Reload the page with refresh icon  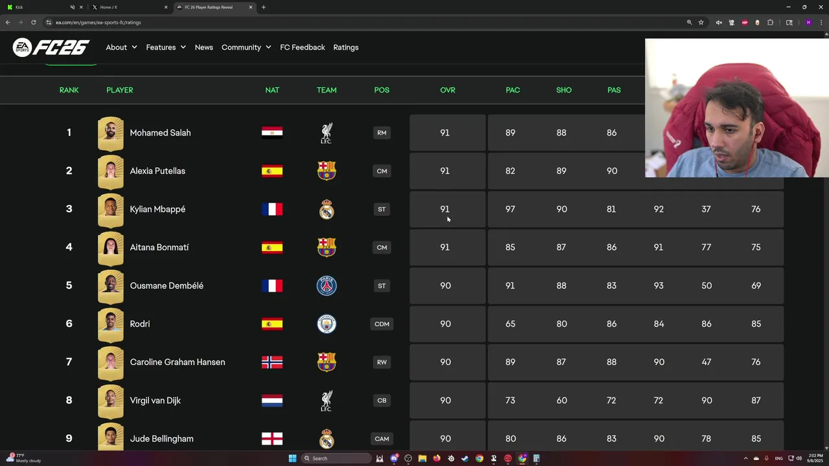34,22
